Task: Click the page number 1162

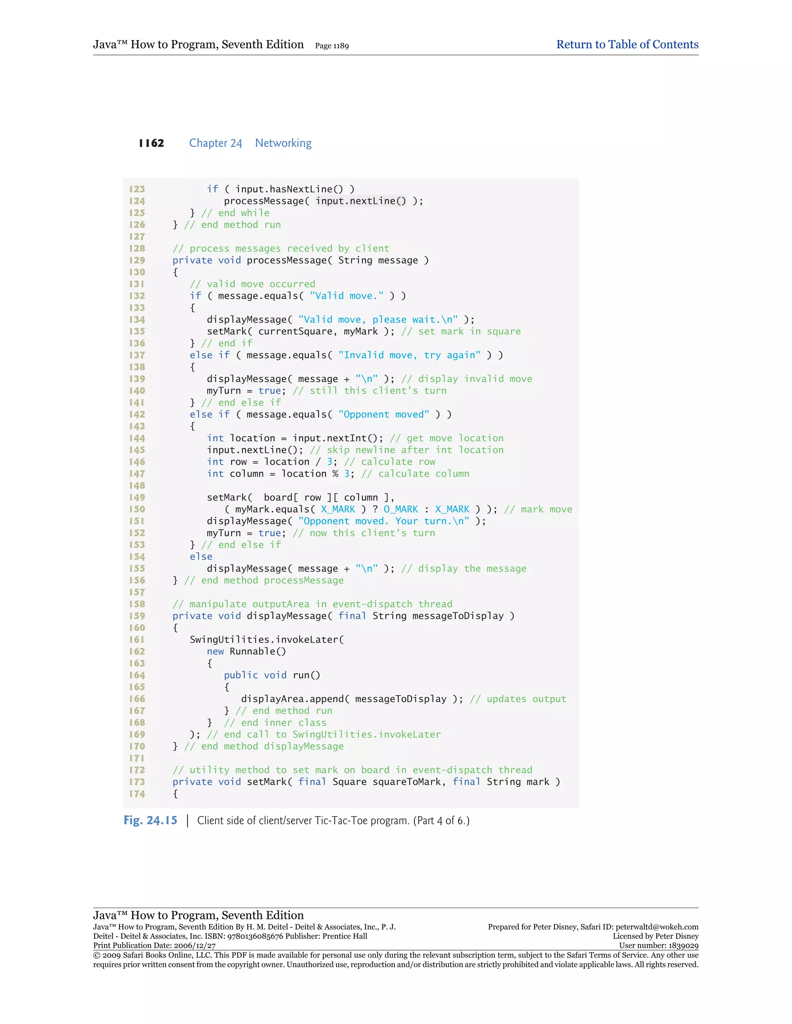Action: (151, 143)
